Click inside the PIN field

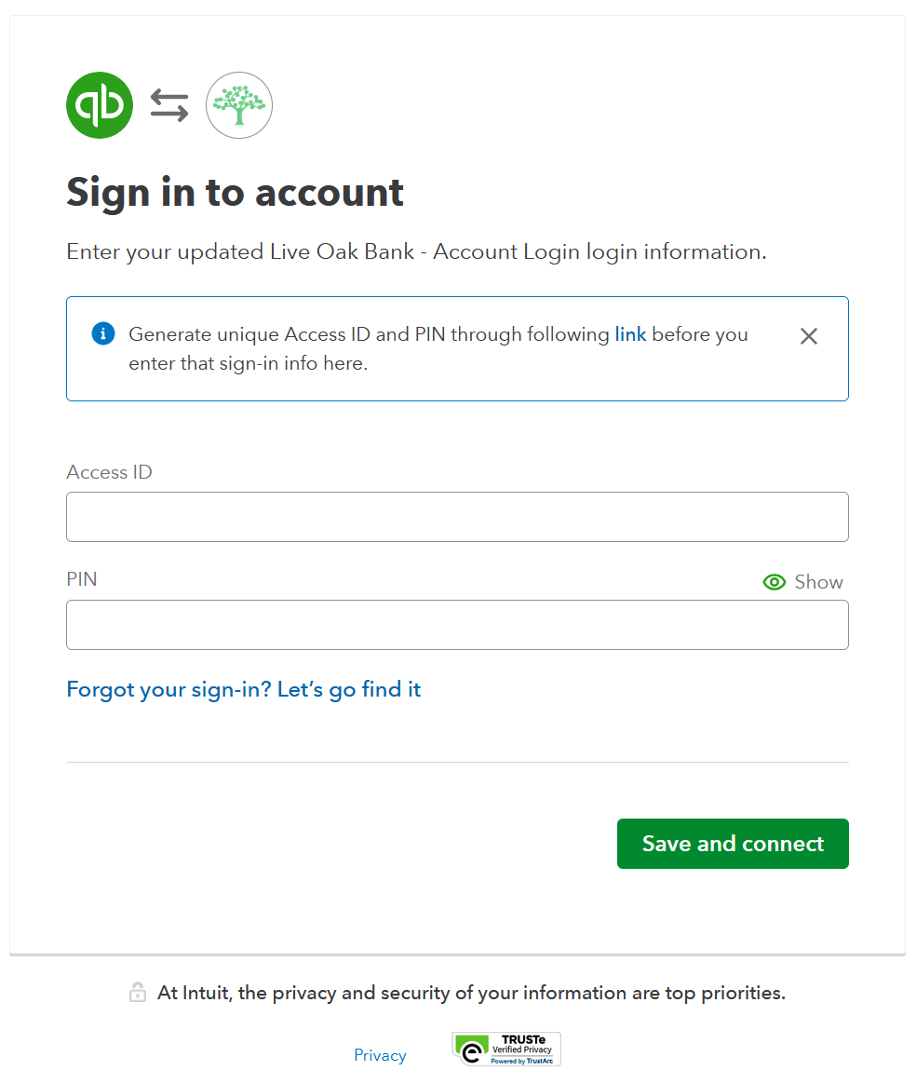(x=457, y=625)
